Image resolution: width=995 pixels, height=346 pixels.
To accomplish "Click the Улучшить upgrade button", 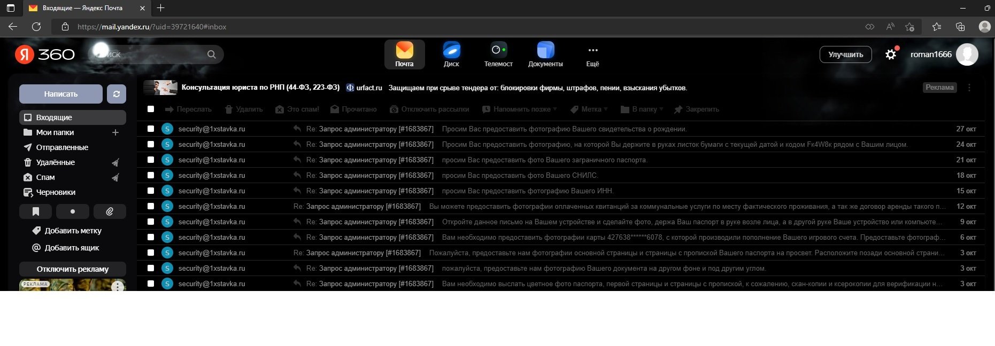I will (845, 54).
